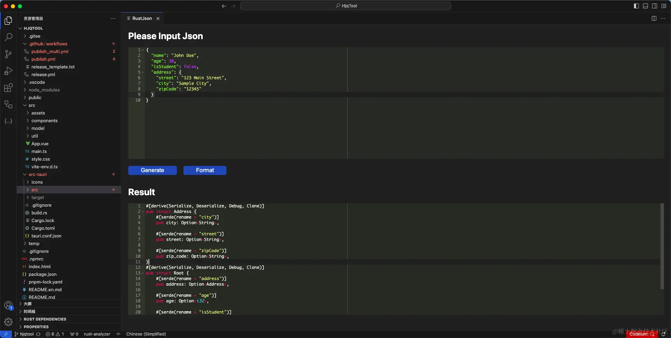Open tauri.conf.json file
The height and width of the screenshot is (338, 671).
click(x=69, y=236)
